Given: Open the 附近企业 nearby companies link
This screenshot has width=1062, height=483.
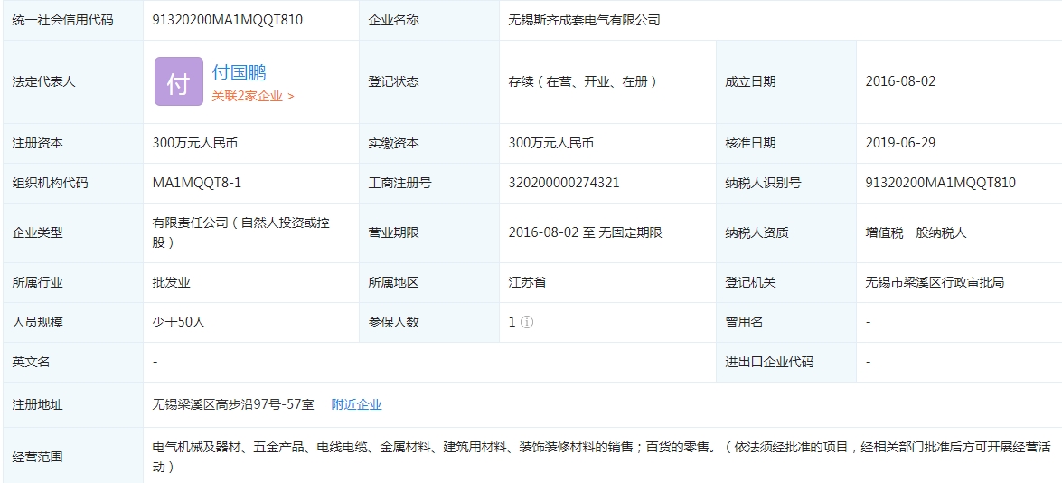Looking at the screenshot, I should 356,404.
